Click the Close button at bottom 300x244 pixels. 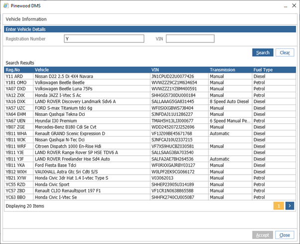(285, 235)
